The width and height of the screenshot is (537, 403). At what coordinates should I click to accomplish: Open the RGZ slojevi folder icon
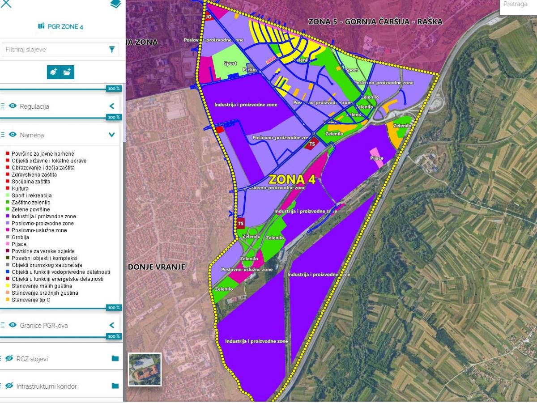[115, 359]
